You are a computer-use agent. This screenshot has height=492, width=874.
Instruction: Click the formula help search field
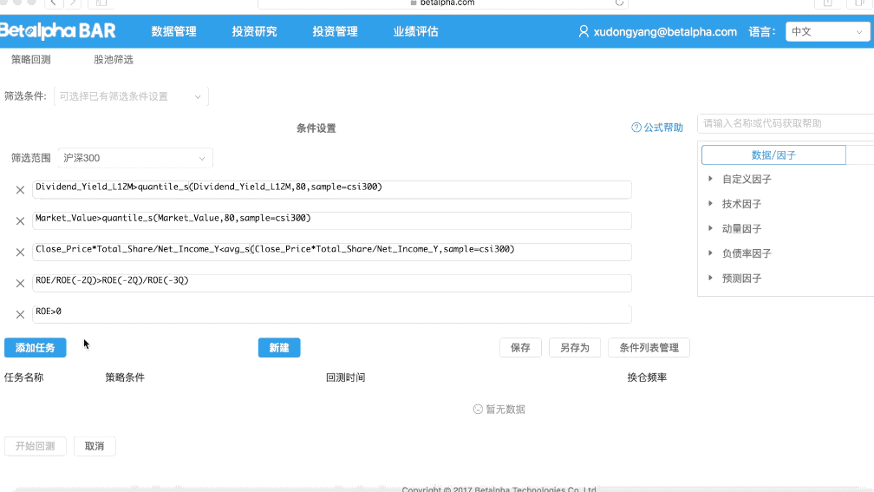[x=786, y=124]
